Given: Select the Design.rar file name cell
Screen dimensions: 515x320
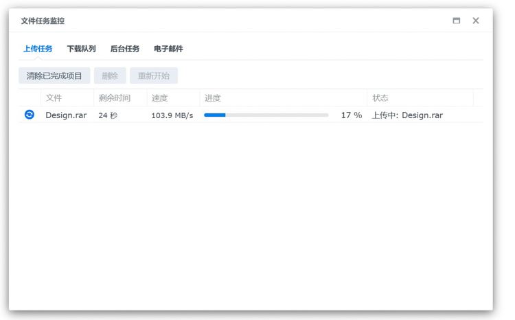Looking at the screenshot, I should point(66,115).
